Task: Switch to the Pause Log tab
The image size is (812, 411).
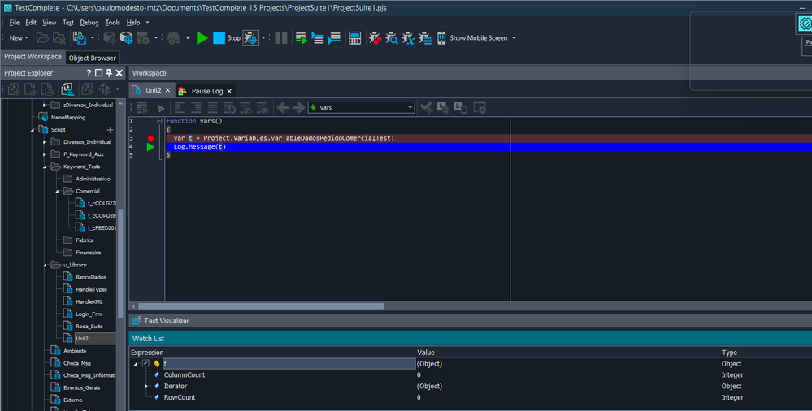Action: (206, 91)
